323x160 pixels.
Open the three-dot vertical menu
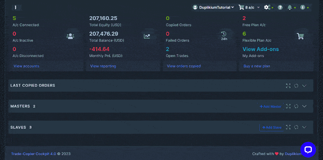pos(16,7)
